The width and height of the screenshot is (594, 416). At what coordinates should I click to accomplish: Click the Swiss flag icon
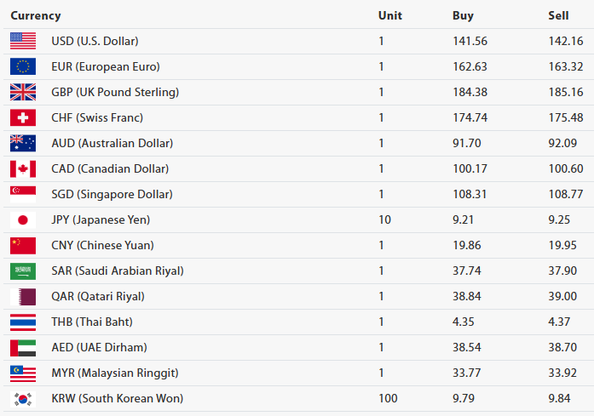23,117
